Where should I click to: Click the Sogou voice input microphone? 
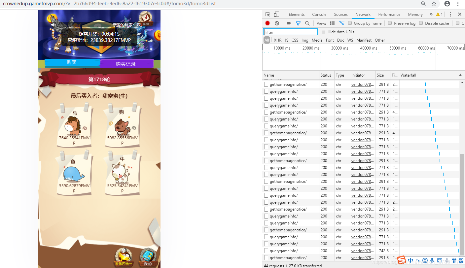(432, 260)
